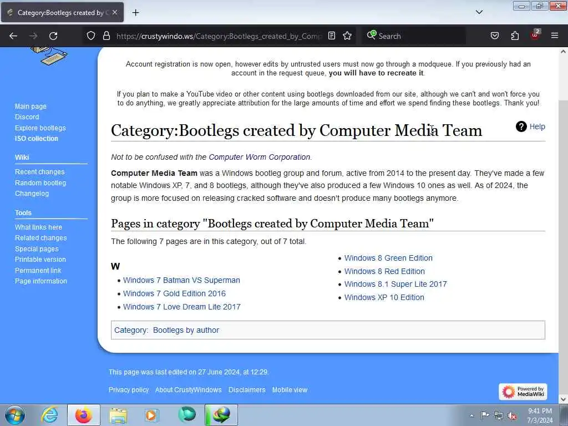Open a new tab with plus button
Screen dimensions: 568x426
[x=135, y=13]
